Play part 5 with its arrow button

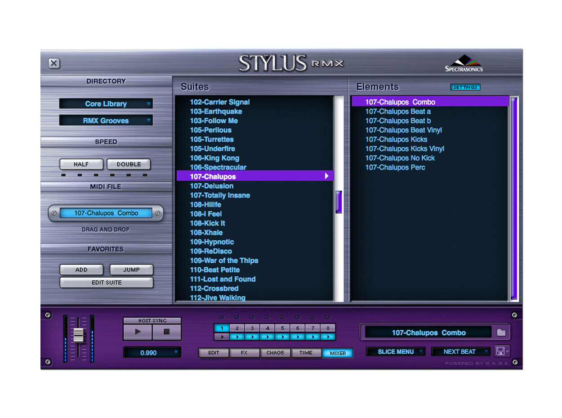[282, 337]
